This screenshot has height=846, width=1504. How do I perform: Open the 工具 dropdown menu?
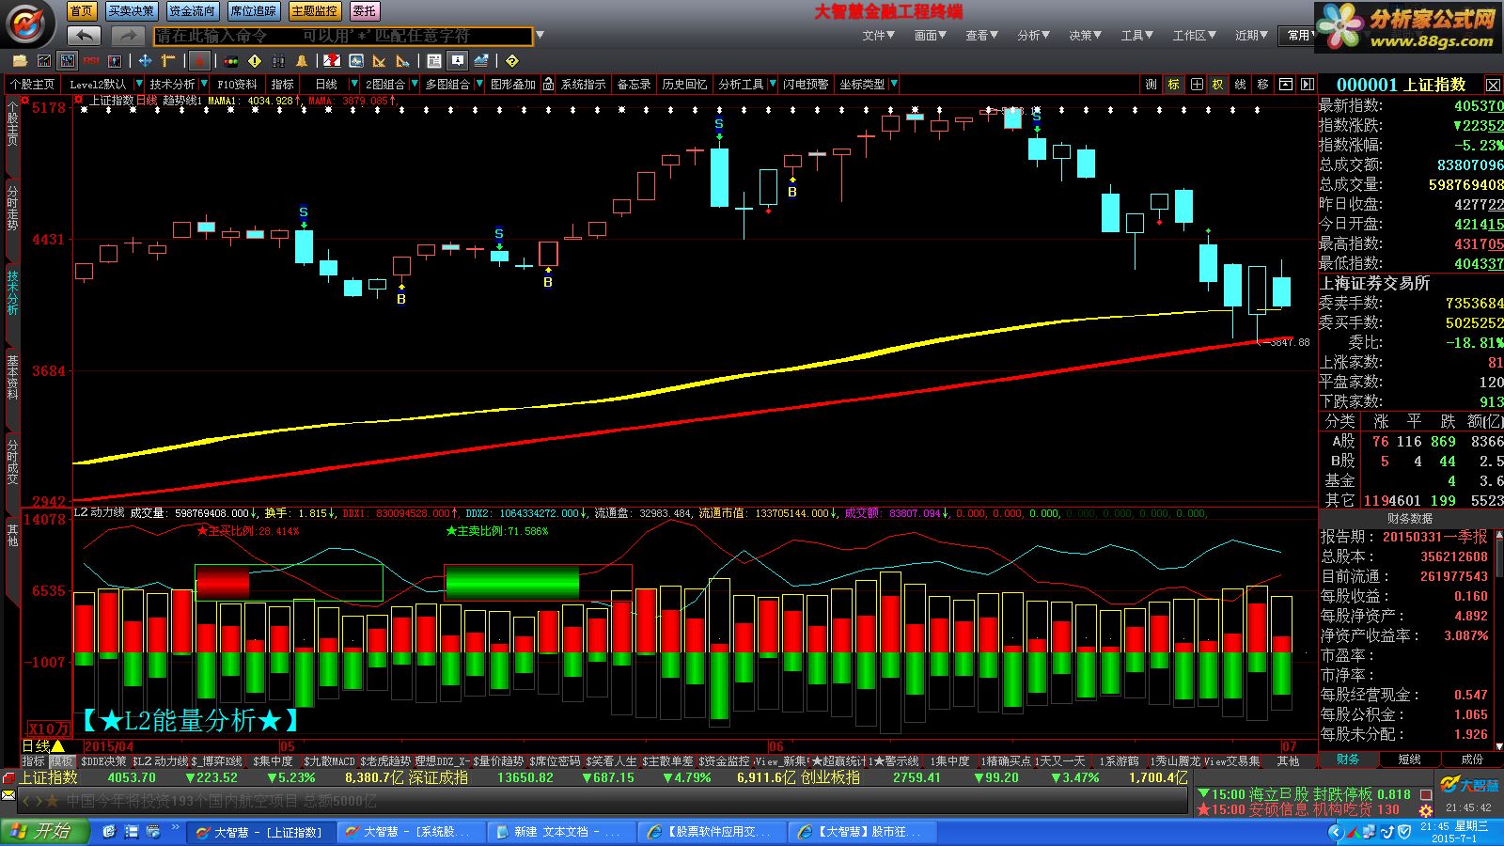(1137, 36)
